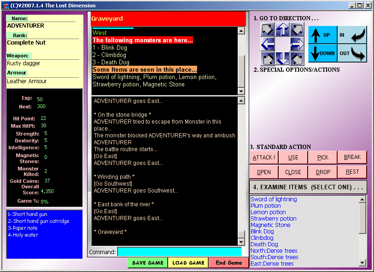Move Northeast with the diagonal arrow
The width and height of the screenshot is (374, 272).
(x=297, y=30)
